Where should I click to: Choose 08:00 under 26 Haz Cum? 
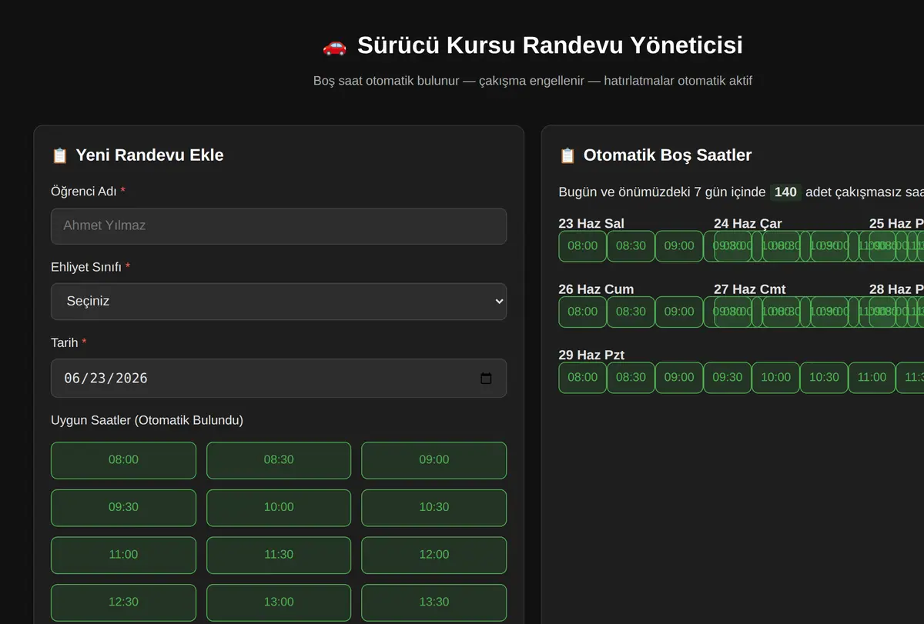point(582,312)
